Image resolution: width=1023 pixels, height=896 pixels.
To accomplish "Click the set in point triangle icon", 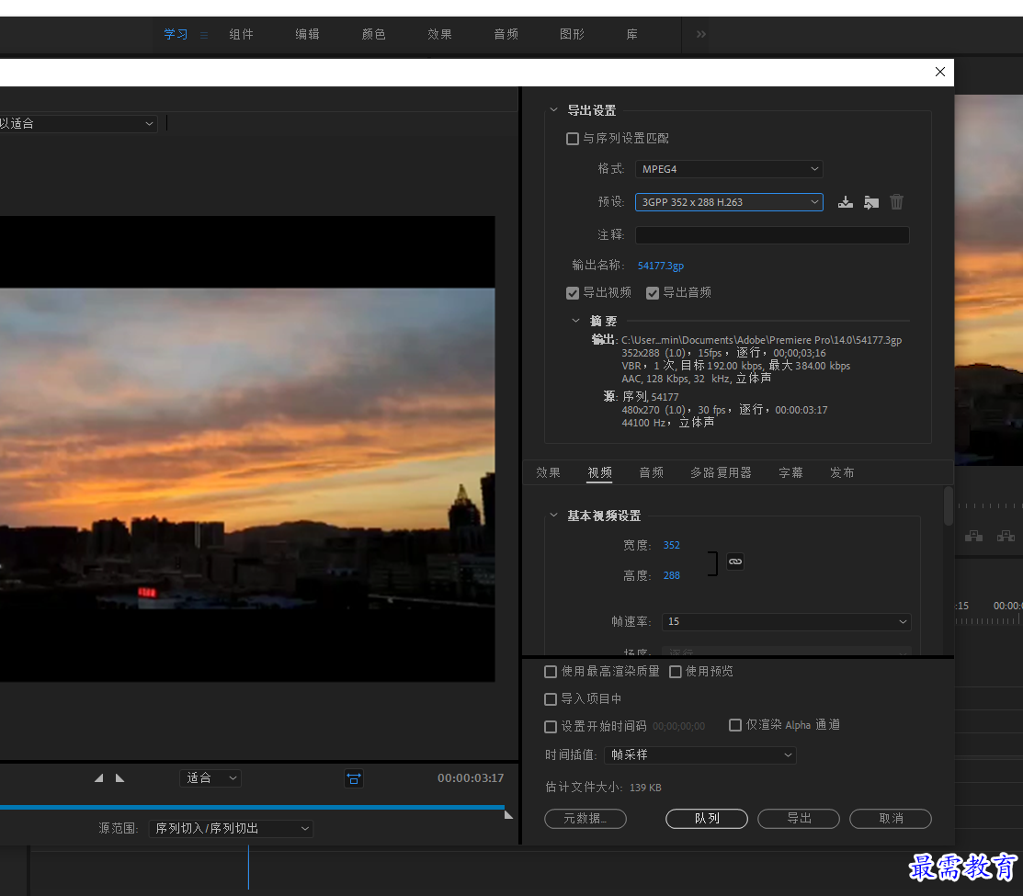I will [99, 778].
